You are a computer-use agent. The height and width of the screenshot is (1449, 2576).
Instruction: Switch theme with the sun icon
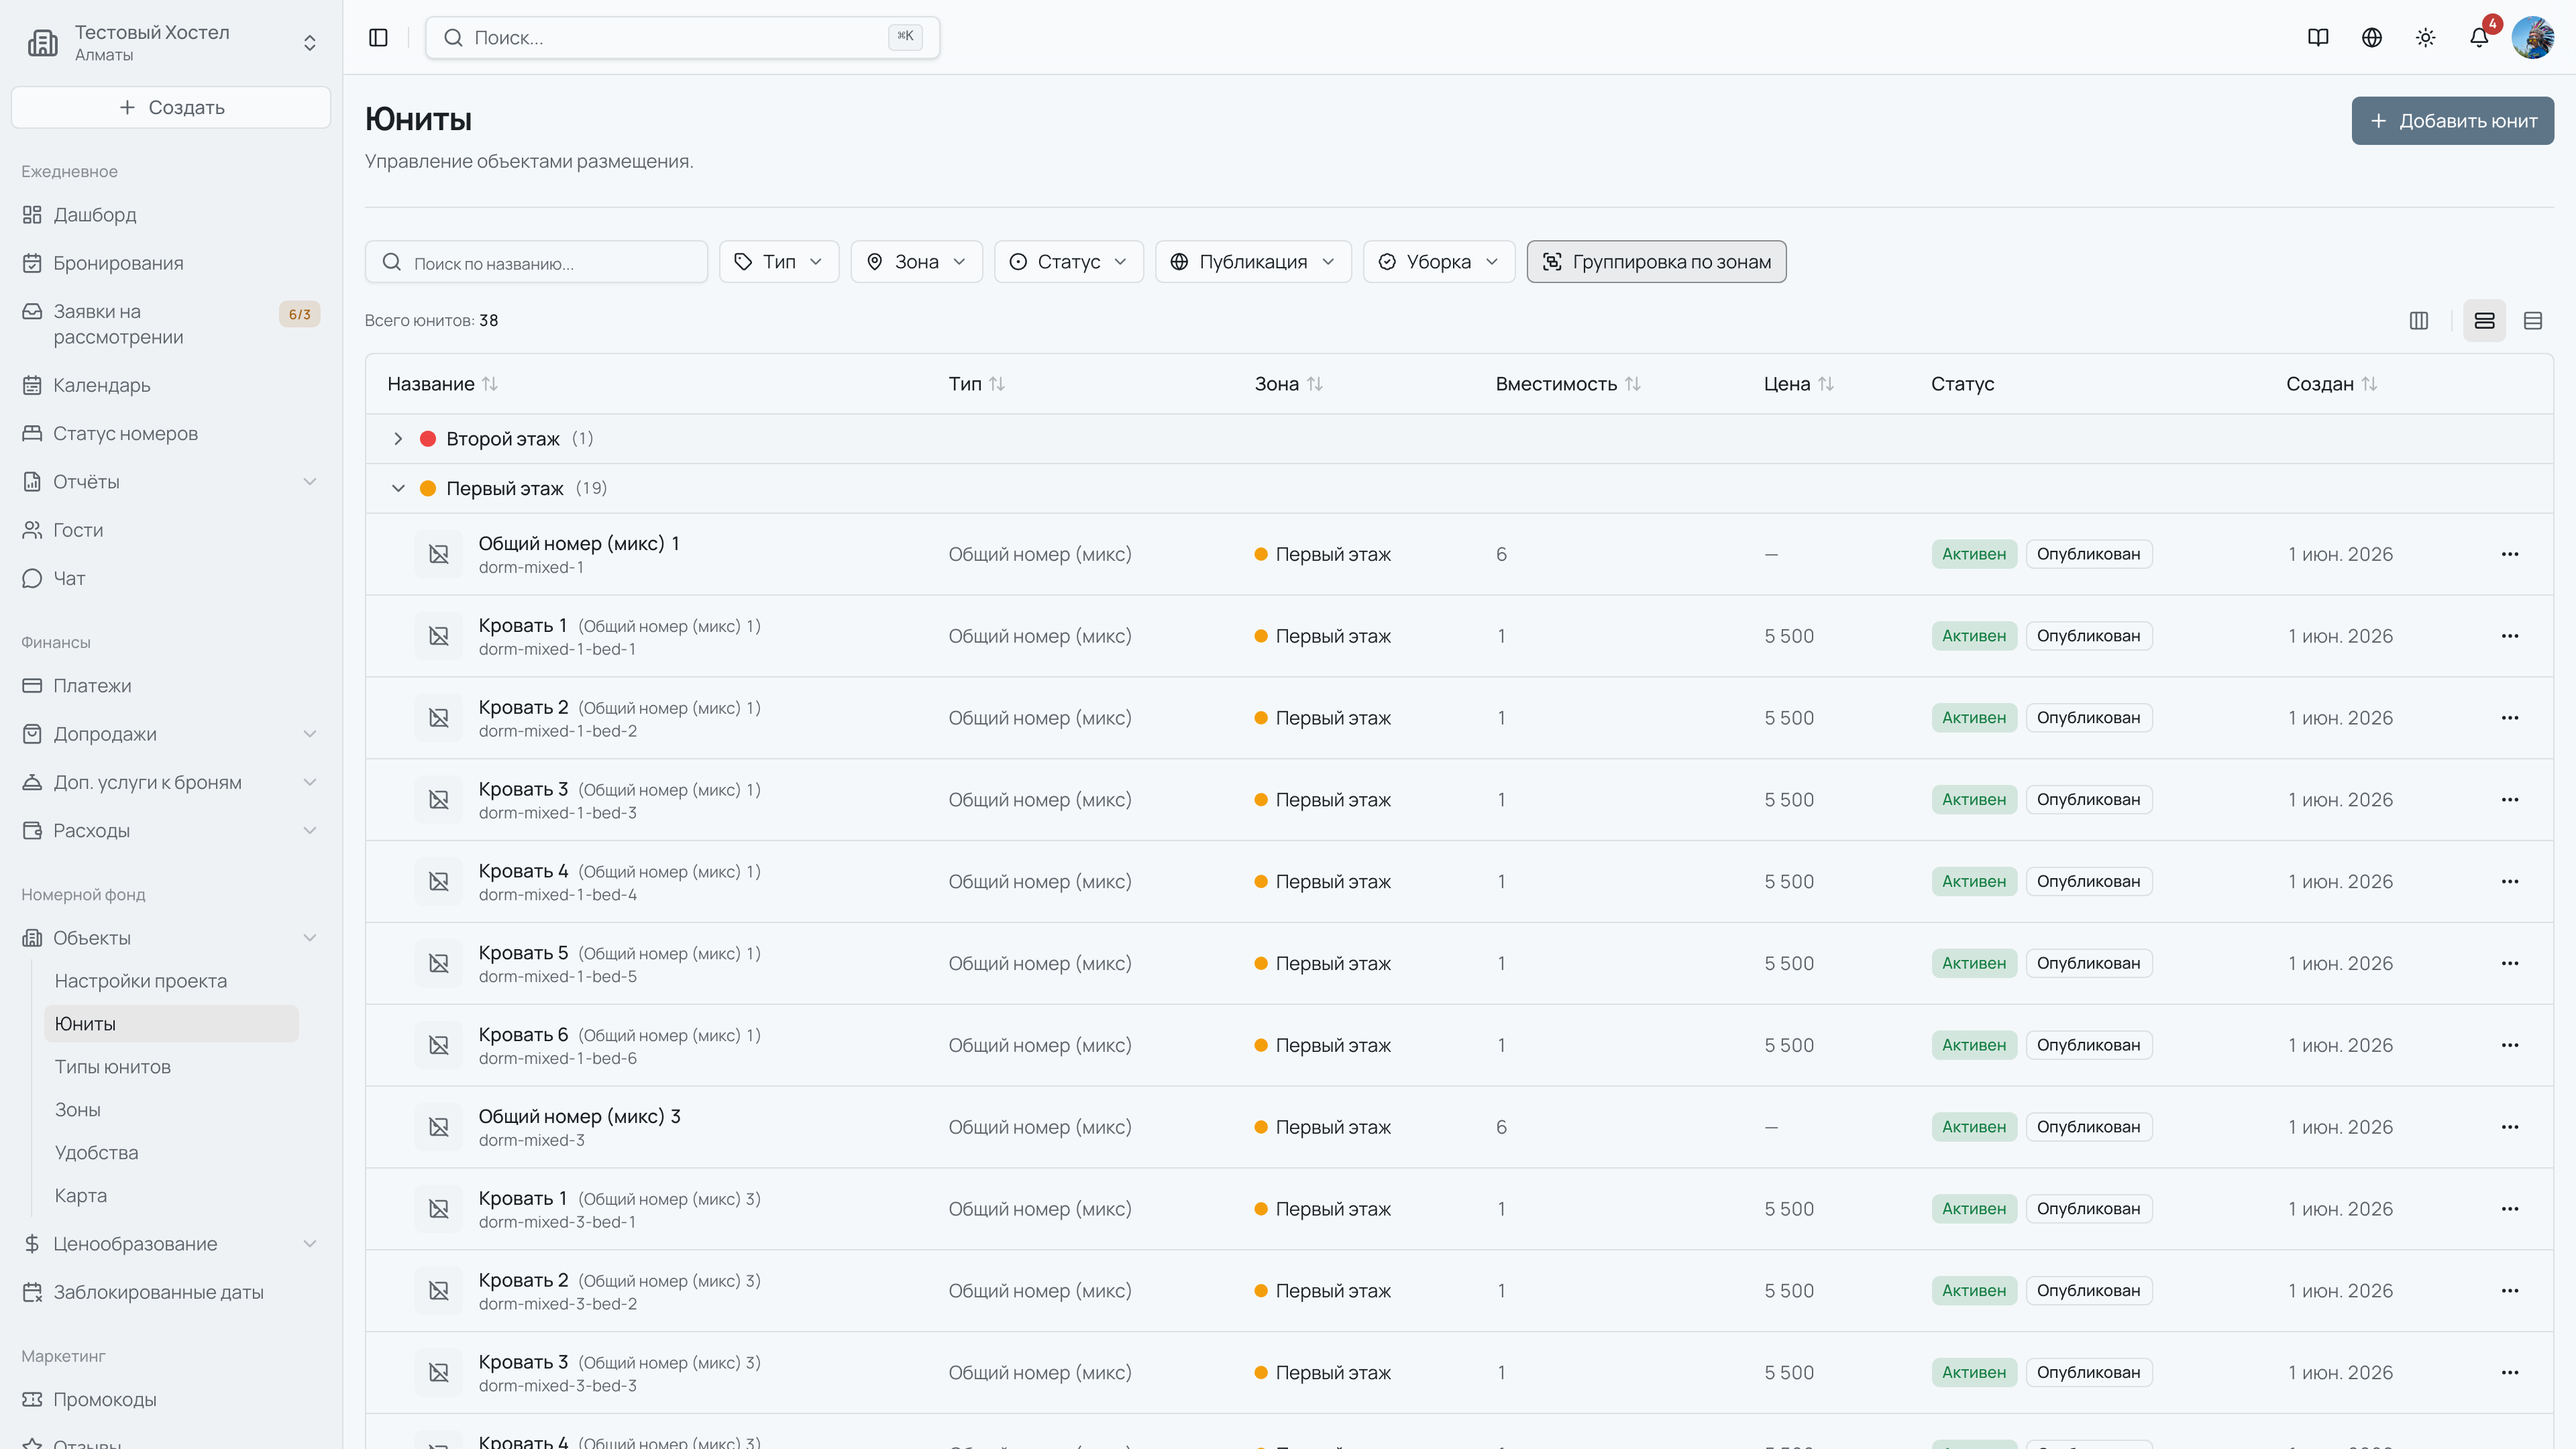coord(2425,37)
